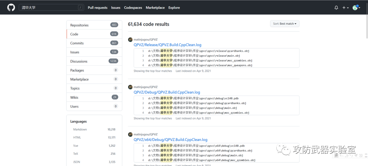The width and height of the screenshot is (368, 166).
Task: Open matinjugou/QPVZ repo above x64 result
Action: coord(145,134)
